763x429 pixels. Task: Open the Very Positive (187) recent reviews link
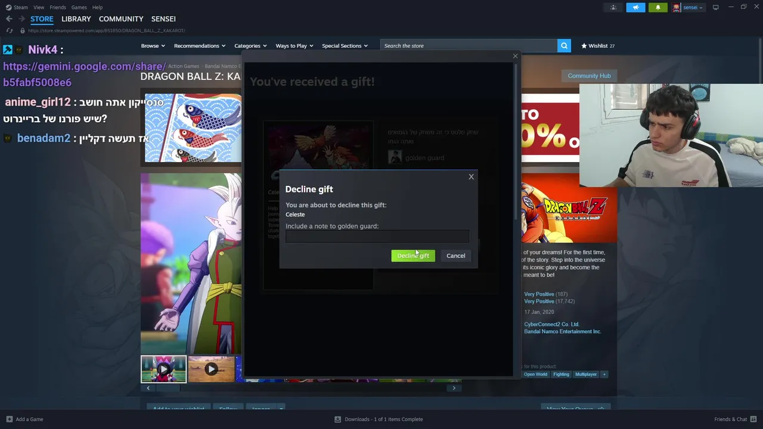point(545,294)
